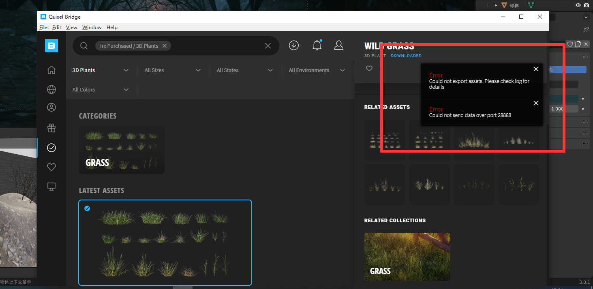Click the green modifier icon in Blender outliner
The height and width of the screenshot is (289, 593).
[x=531, y=5]
